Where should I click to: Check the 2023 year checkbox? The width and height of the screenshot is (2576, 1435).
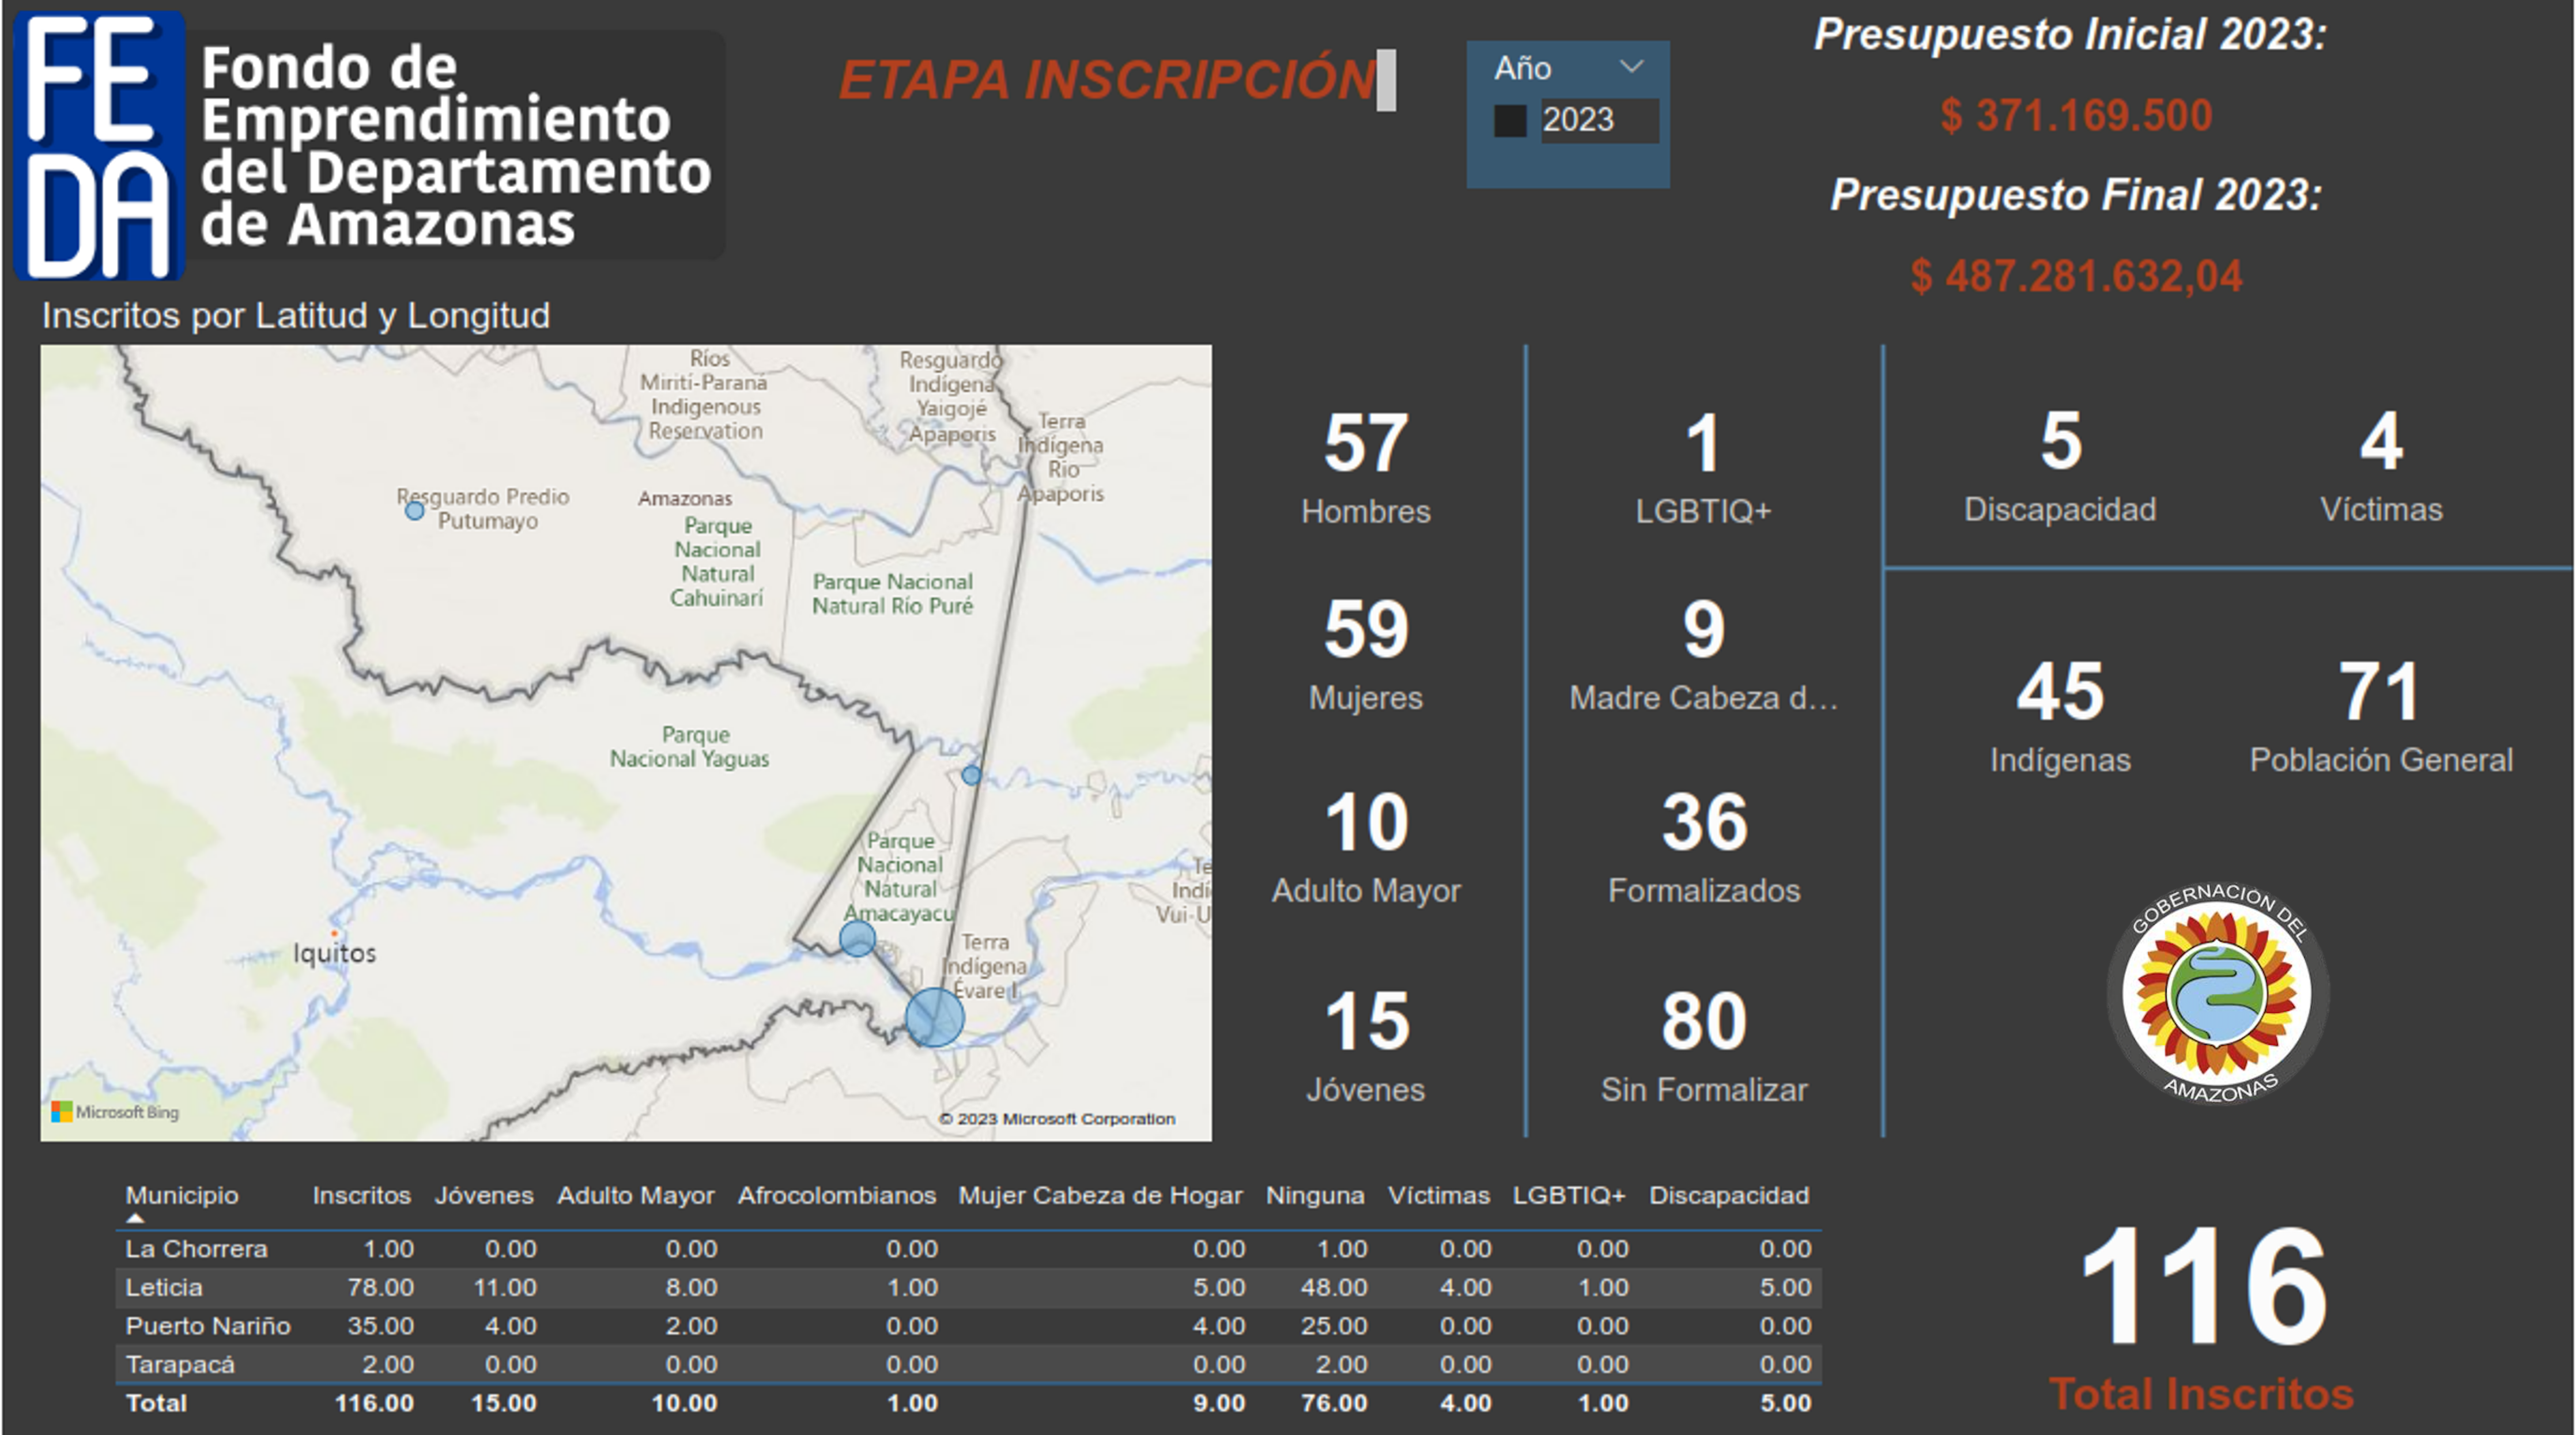(1509, 121)
